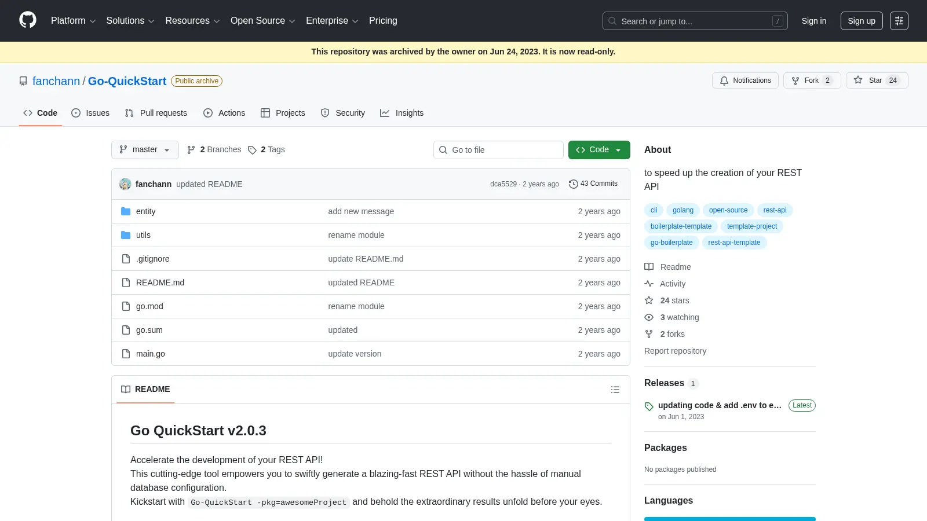Open the Pull requests tab
The image size is (927, 521).
point(156,113)
